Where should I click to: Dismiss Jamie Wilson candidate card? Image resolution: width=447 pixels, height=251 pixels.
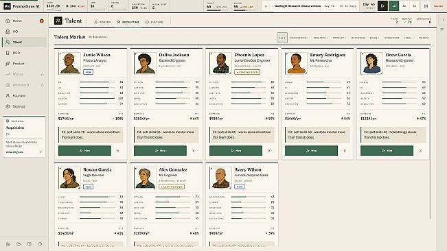pyautogui.click(x=118, y=151)
